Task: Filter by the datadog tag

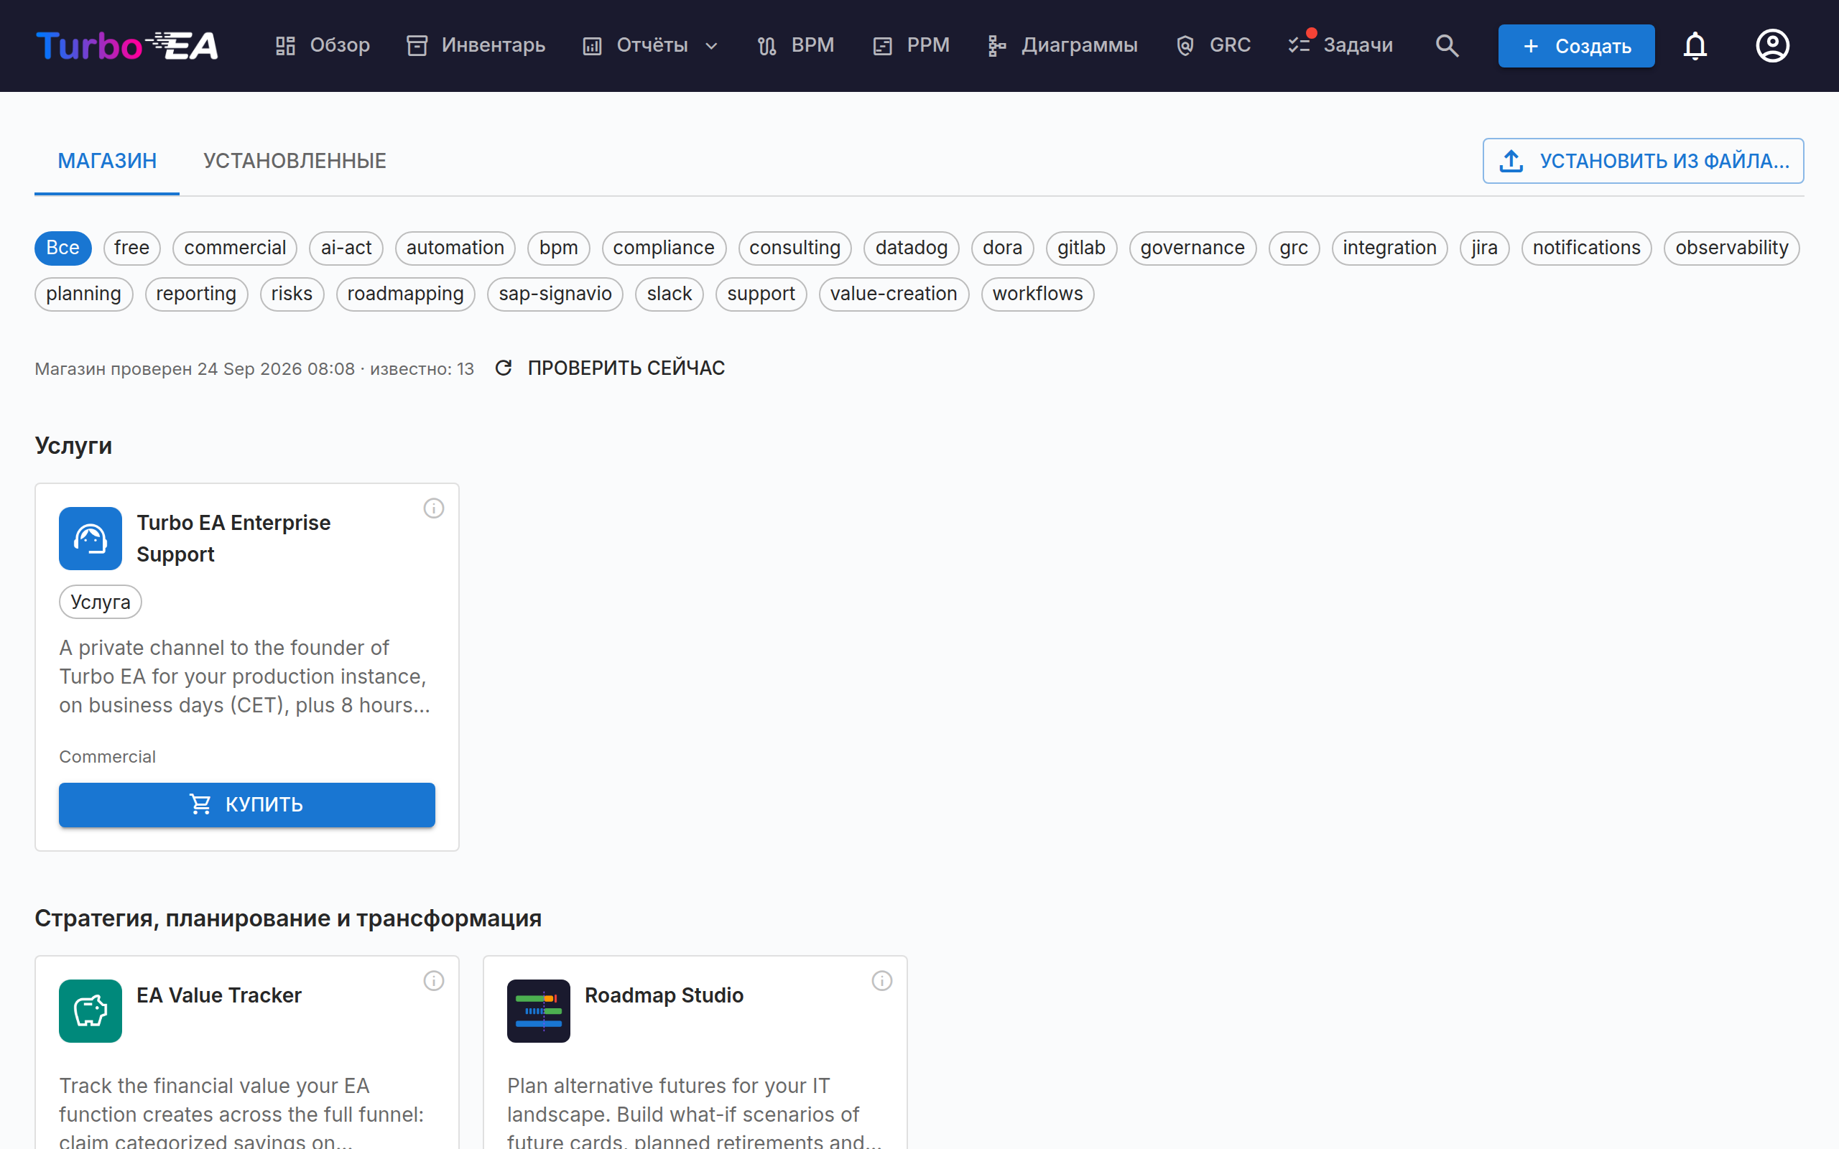Action: click(912, 248)
